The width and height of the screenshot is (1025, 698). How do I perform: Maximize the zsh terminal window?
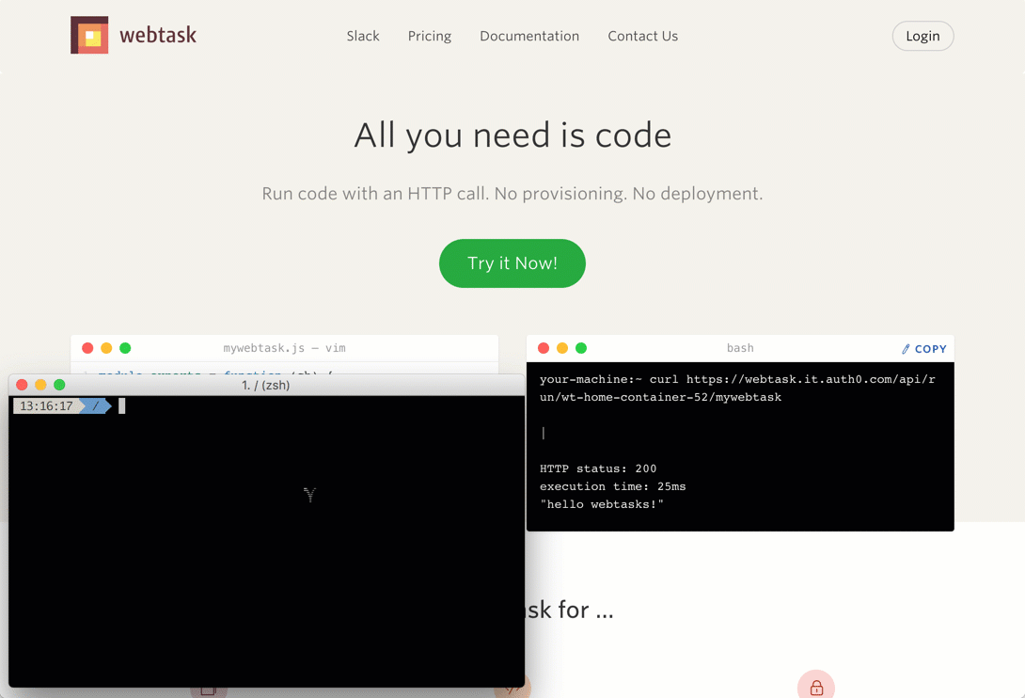pyautogui.click(x=59, y=385)
